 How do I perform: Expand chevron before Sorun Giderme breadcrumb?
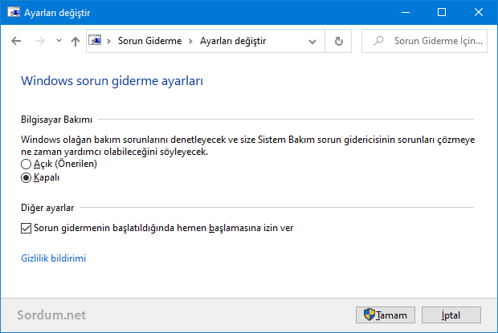coord(108,41)
